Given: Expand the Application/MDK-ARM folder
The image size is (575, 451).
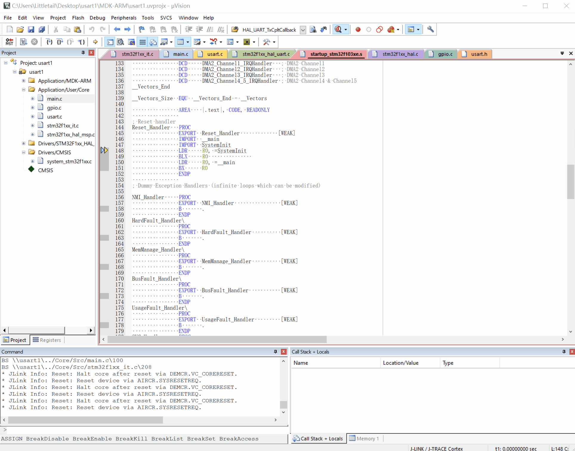Looking at the screenshot, I should tap(24, 81).
